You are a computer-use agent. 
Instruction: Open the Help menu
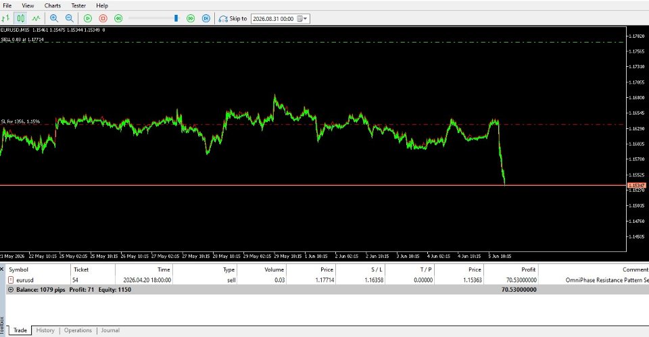pos(102,5)
